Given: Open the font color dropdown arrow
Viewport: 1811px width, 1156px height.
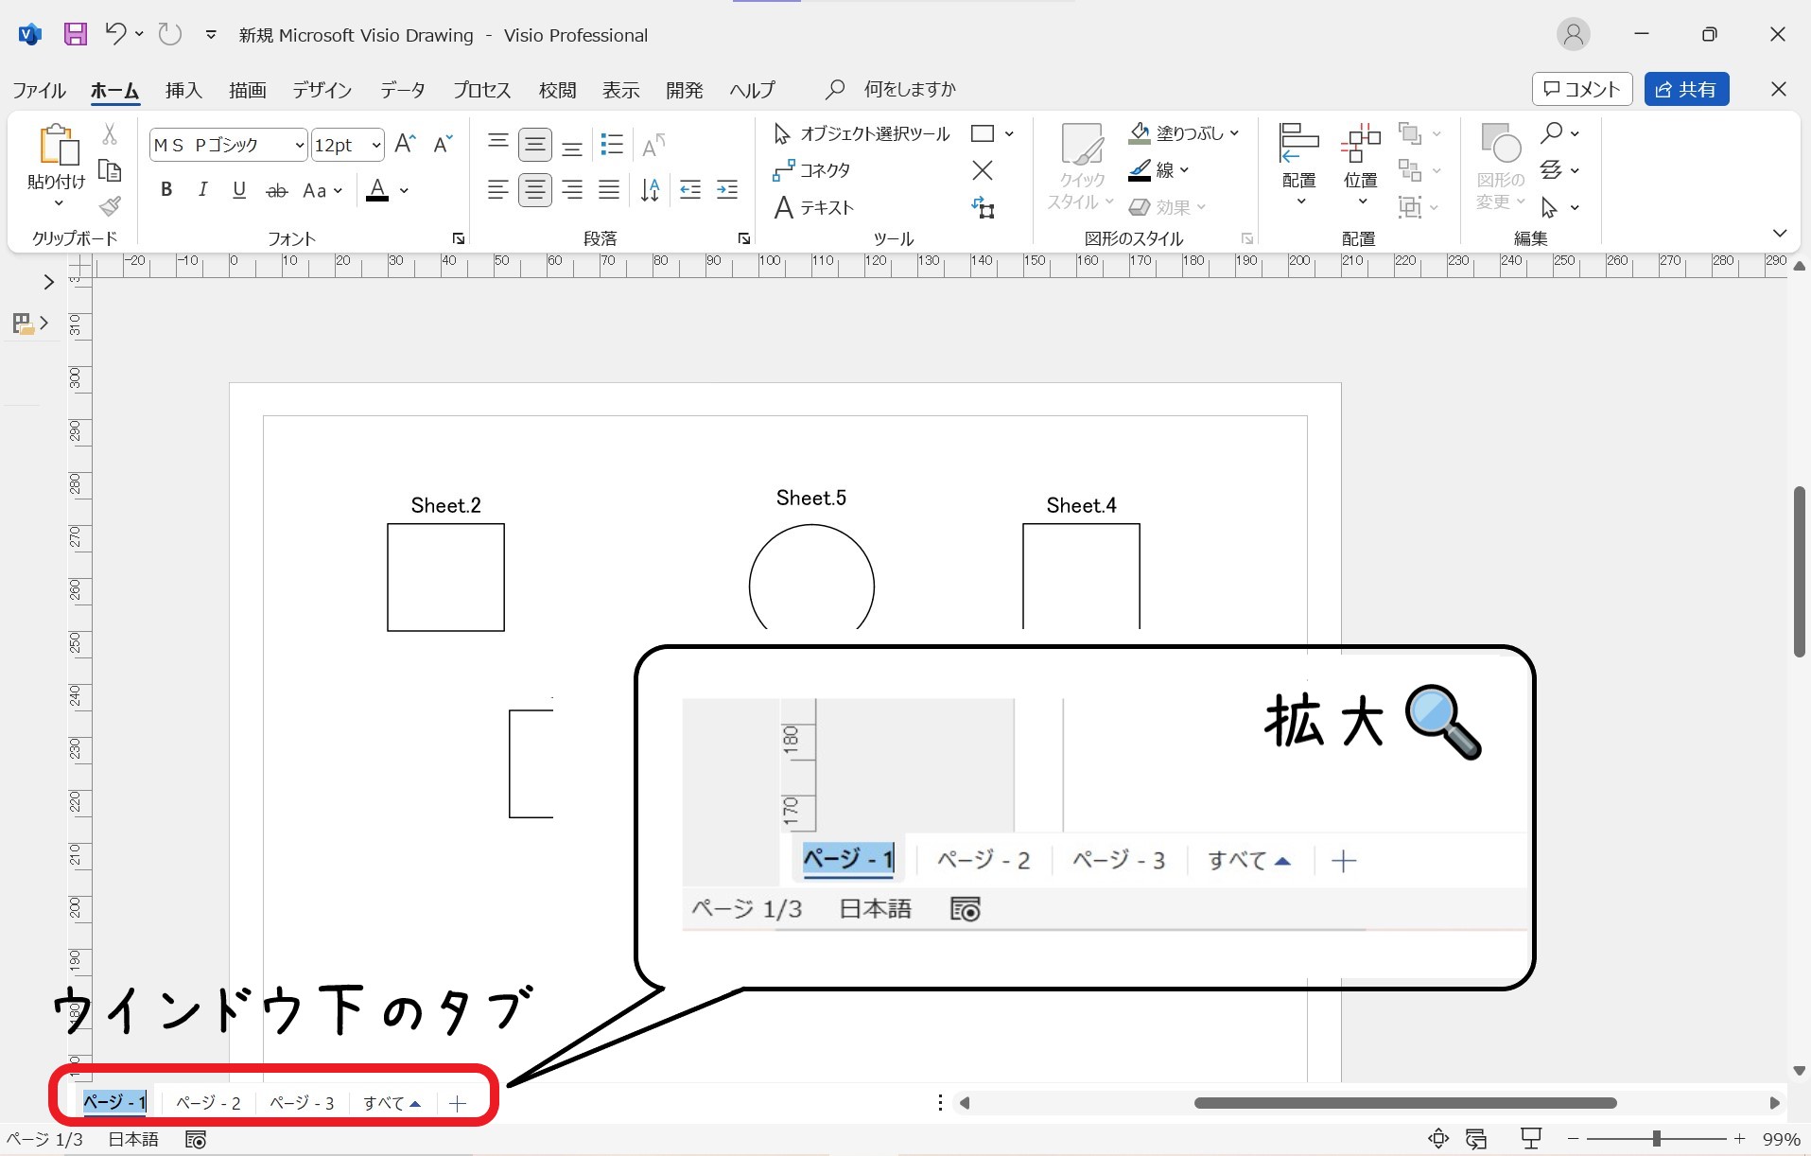Looking at the screenshot, I should point(402,190).
